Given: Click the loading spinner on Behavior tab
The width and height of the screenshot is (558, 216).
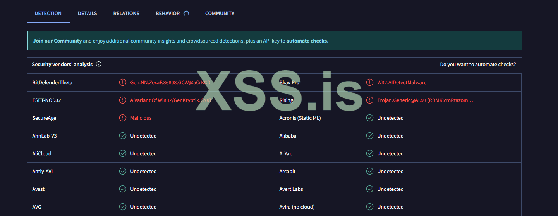Looking at the screenshot, I should 186,13.
